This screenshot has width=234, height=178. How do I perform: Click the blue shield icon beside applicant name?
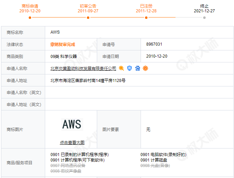[130, 68]
